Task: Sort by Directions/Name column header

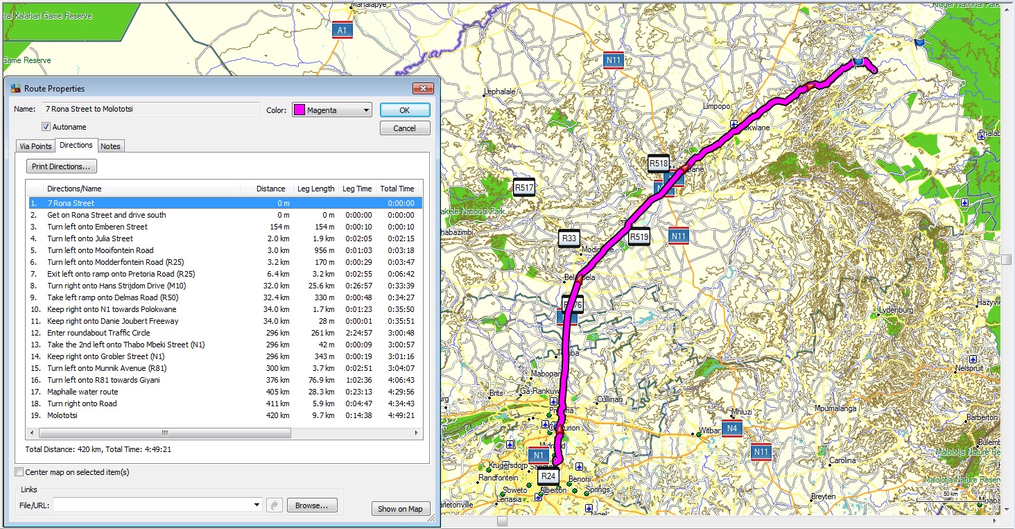Action: point(142,189)
